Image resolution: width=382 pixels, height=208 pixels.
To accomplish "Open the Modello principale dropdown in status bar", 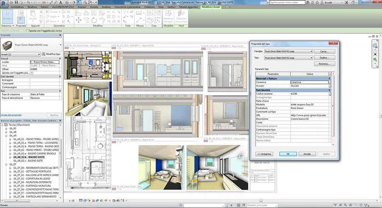I will coord(262,205).
